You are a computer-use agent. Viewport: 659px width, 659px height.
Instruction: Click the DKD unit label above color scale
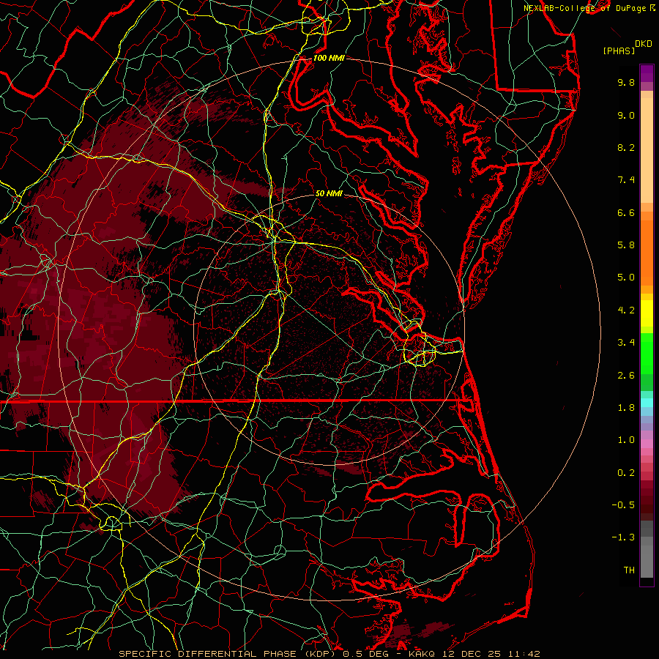pyautogui.click(x=643, y=44)
